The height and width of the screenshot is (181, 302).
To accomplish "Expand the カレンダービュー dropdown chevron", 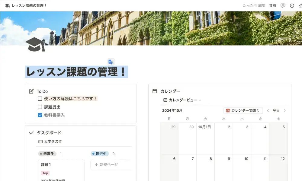I will coord(200,100).
